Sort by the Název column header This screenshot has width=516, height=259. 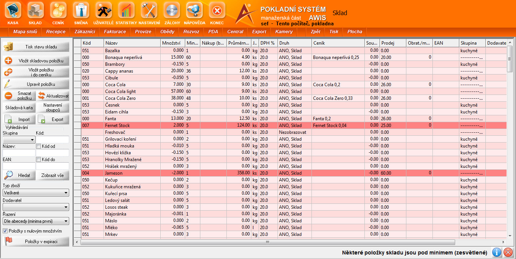pos(132,43)
